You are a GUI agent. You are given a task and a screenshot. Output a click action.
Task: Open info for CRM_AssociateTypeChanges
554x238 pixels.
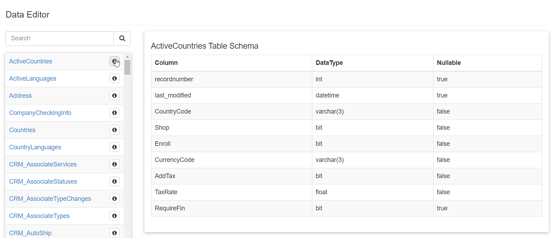(x=115, y=199)
